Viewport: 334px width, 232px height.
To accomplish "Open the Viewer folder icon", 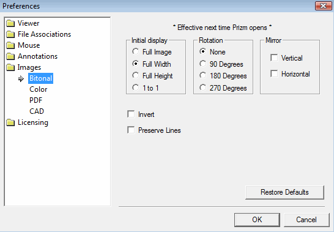I will [x=10, y=23].
